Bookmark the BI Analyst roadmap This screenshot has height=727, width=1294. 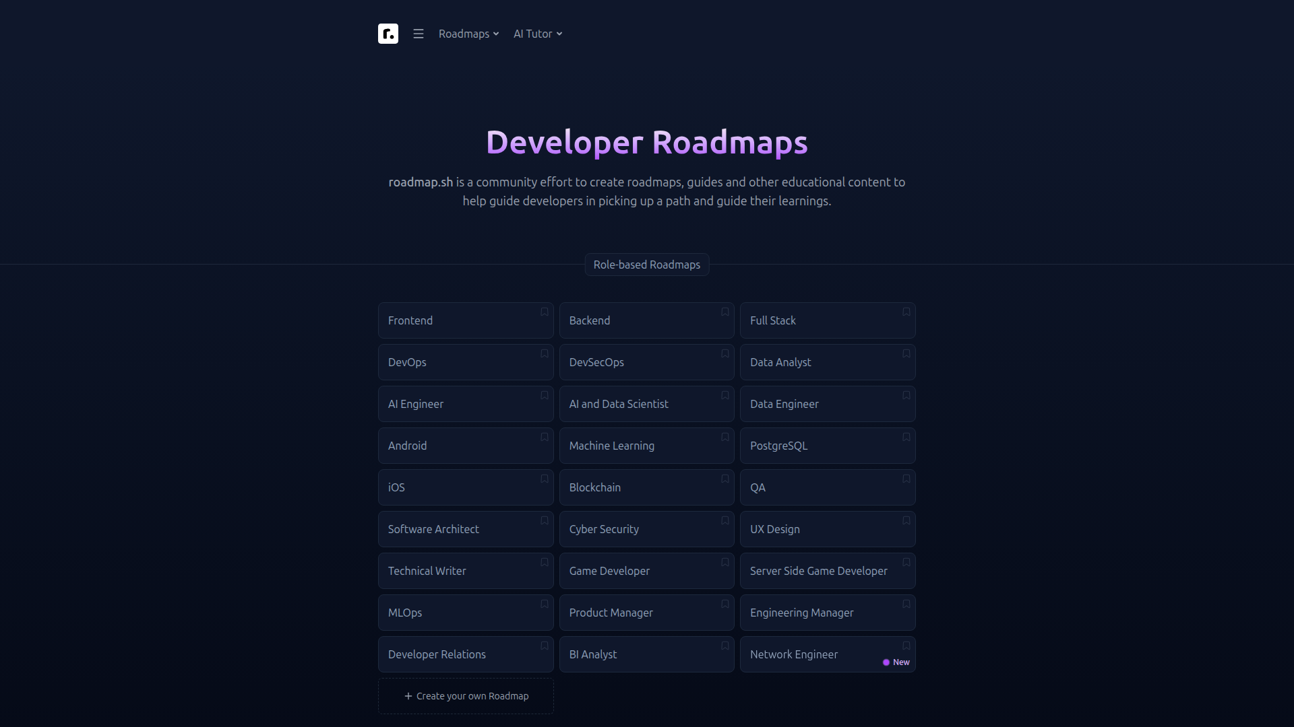click(x=725, y=646)
